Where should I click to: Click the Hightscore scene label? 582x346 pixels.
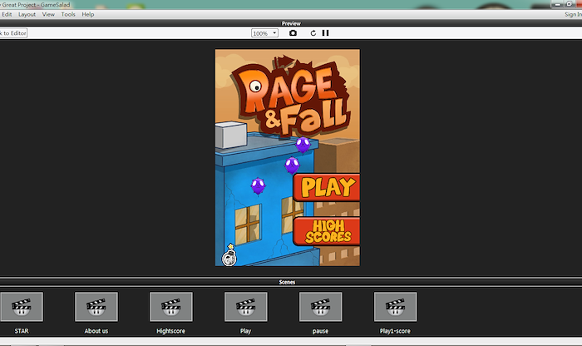point(170,331)
